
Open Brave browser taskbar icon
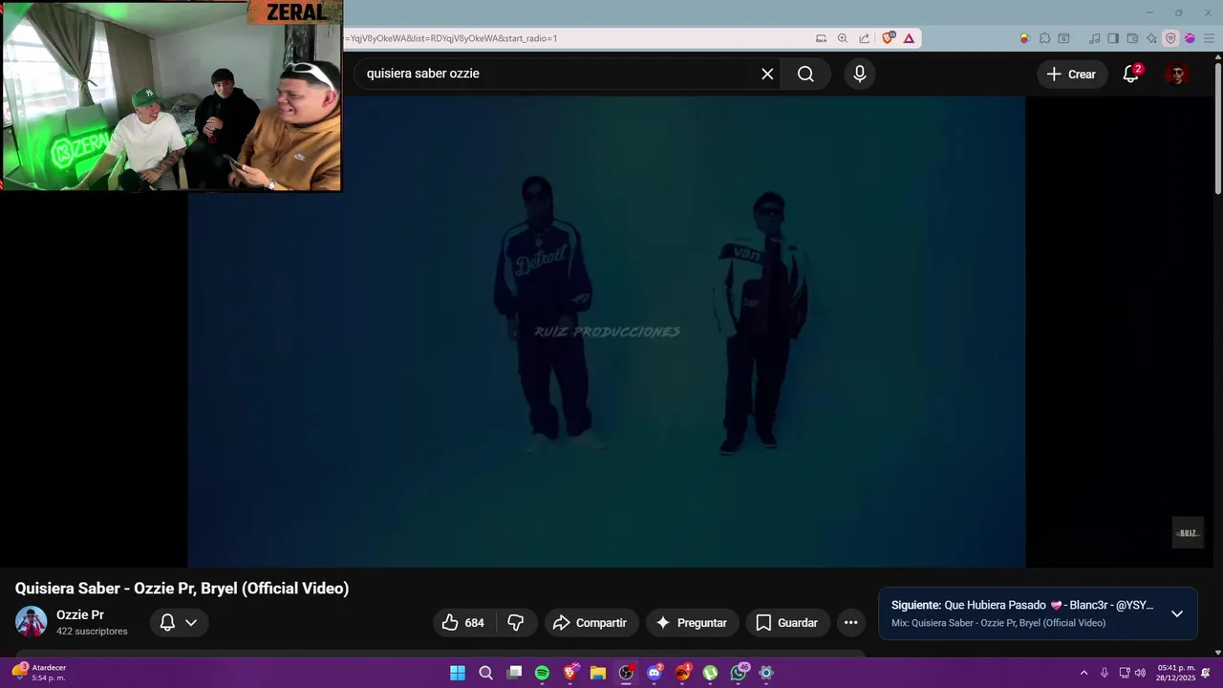[570, 673]
